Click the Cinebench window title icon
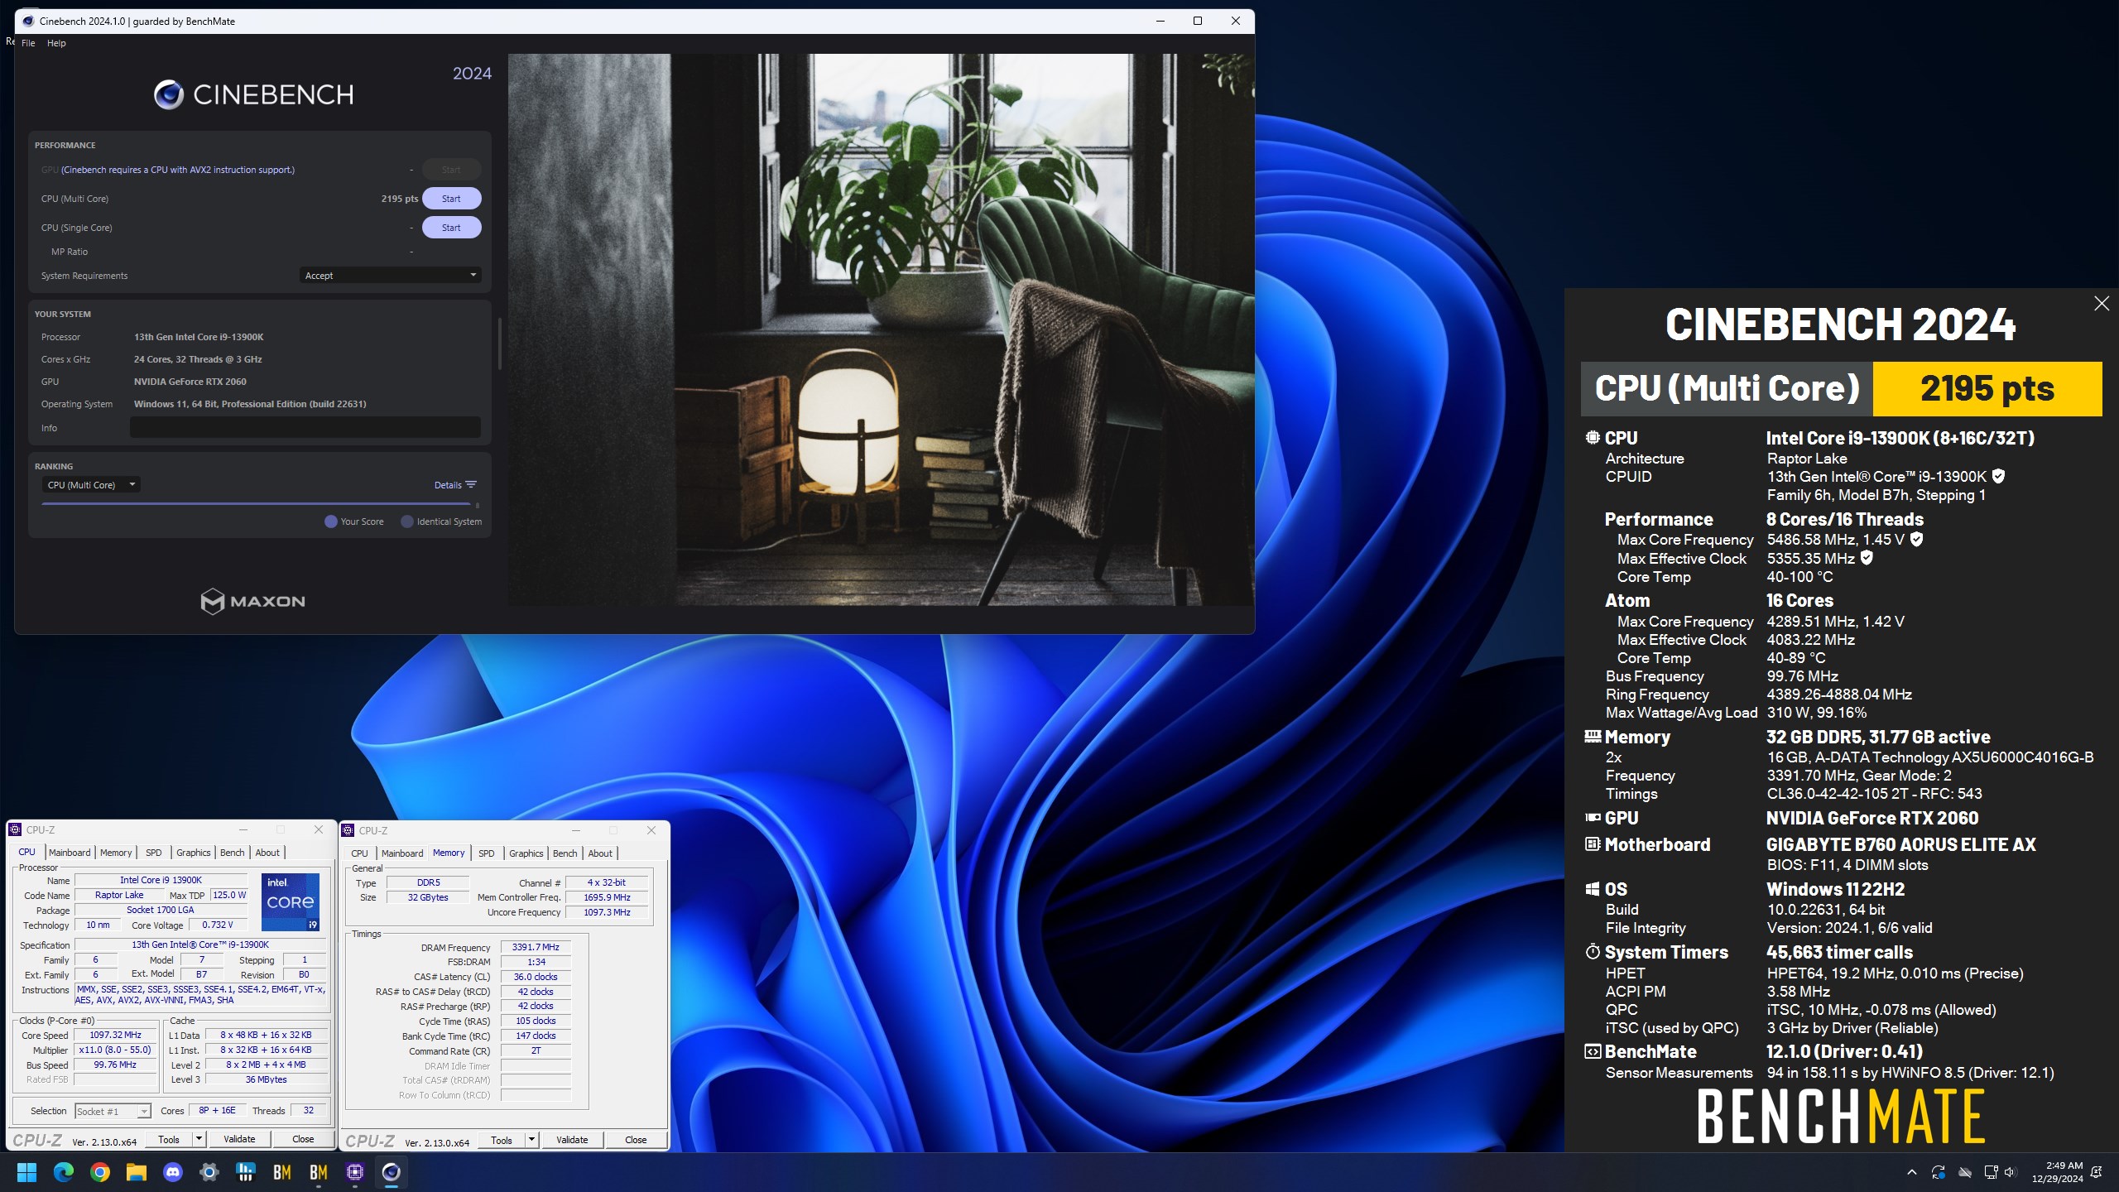Viewport: 2119px width, 1192px height. 27,21
